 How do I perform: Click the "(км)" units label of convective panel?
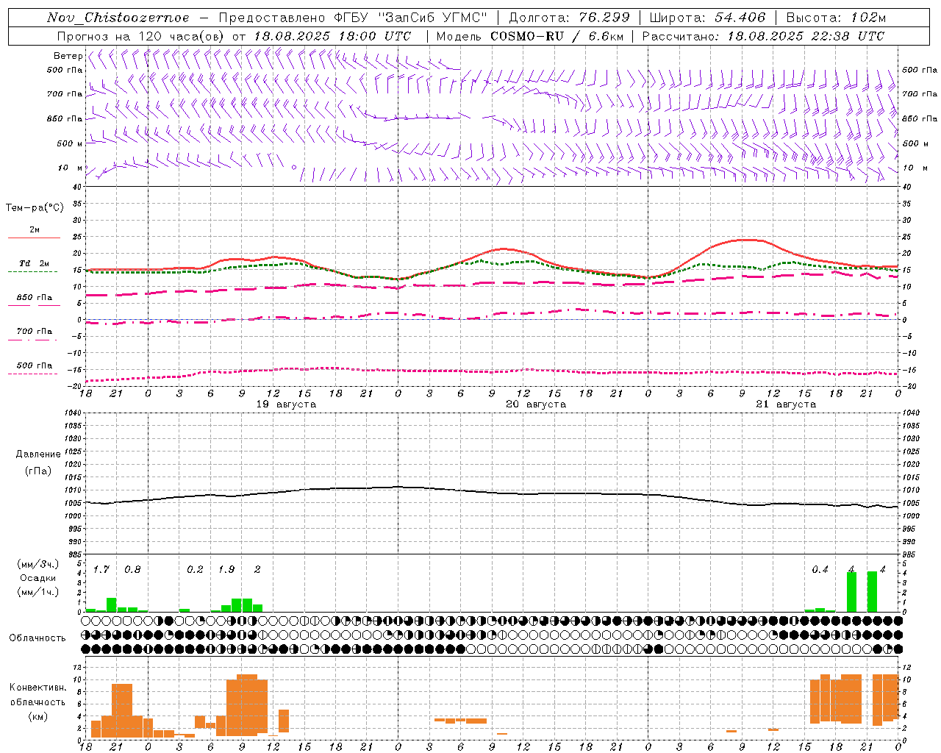coord(37,716)
